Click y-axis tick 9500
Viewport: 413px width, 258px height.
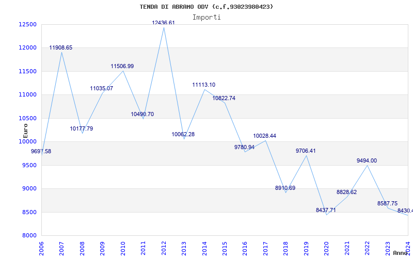point(29,165)
